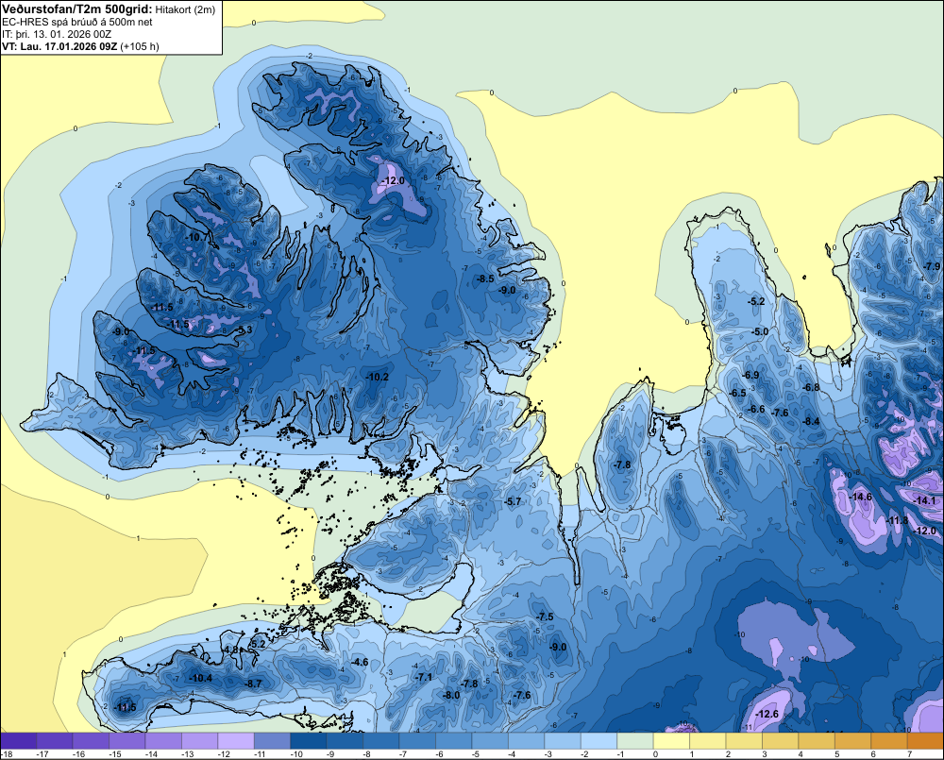Click the "-7.1" temperature value on the map

pyautogui.click(x=424, y=677)
